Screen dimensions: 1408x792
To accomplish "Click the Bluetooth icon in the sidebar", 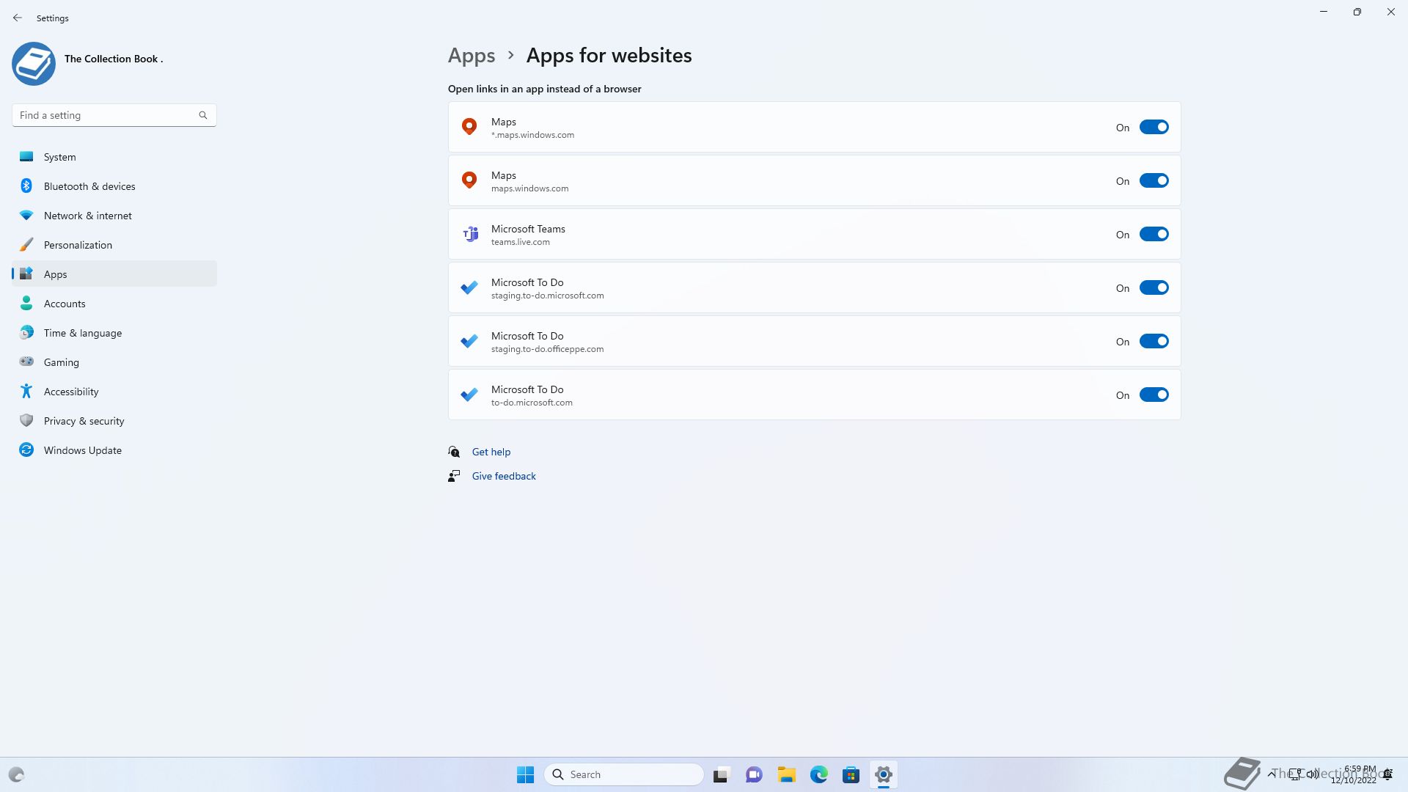I will coord(26,186).
